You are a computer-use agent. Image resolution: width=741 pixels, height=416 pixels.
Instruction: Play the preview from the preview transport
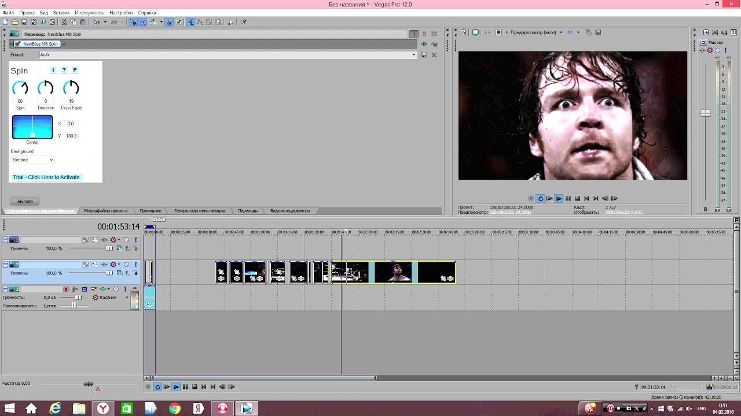[x=559, y=198]
